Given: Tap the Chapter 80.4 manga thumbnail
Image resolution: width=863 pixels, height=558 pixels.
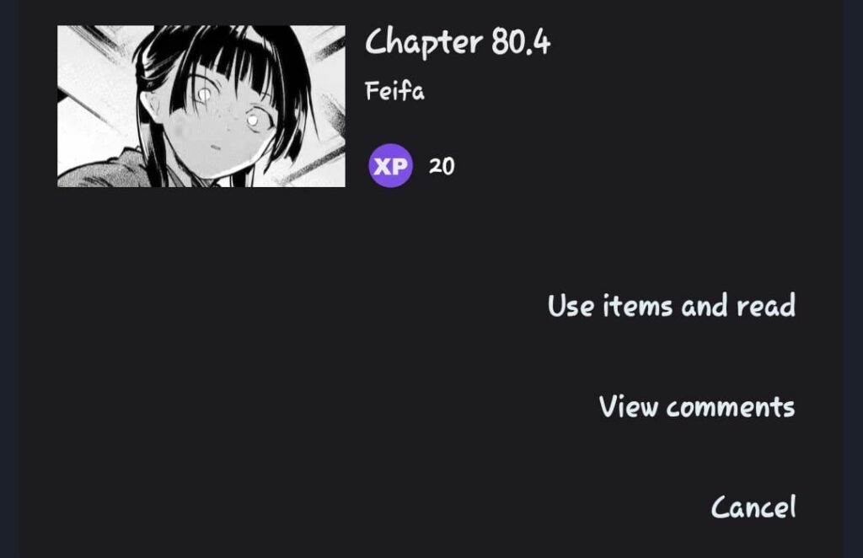Looking at the screenshot, I should point(201,106).
